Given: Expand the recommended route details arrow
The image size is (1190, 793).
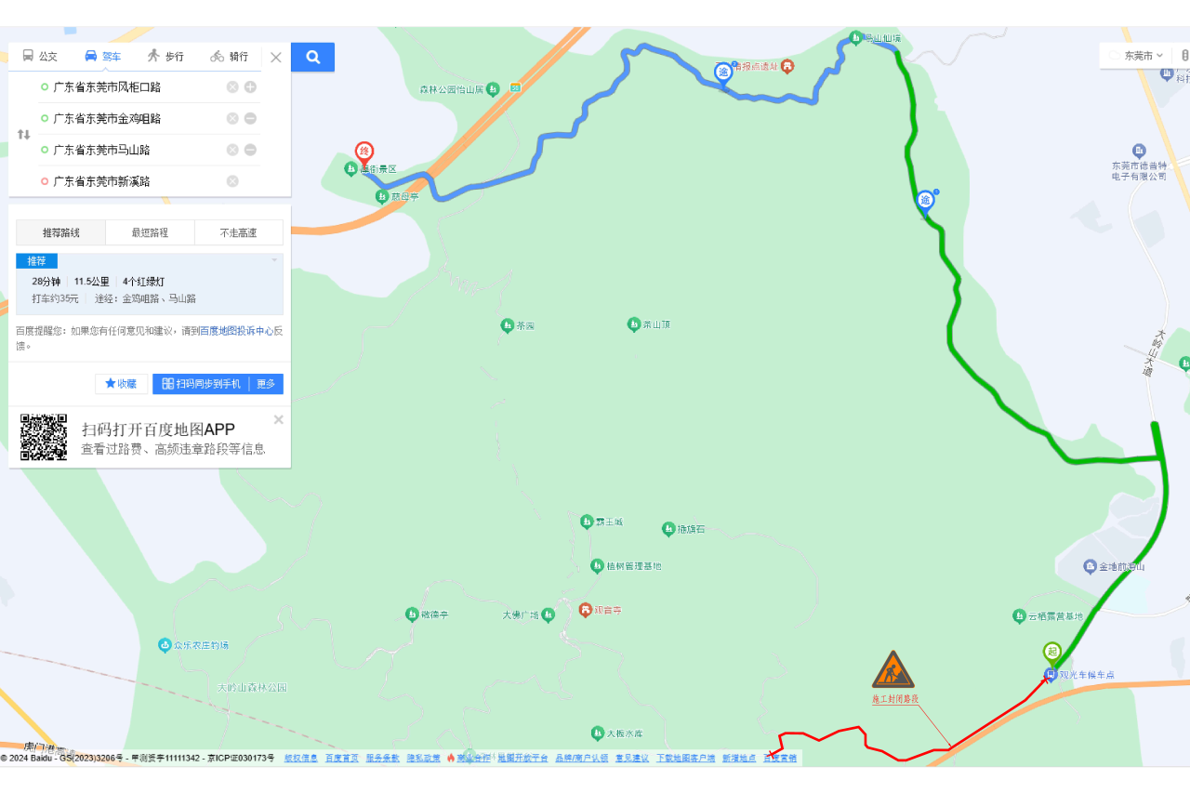Looking at the screenshot, I should pyautogui.click(x=274, y=260).
